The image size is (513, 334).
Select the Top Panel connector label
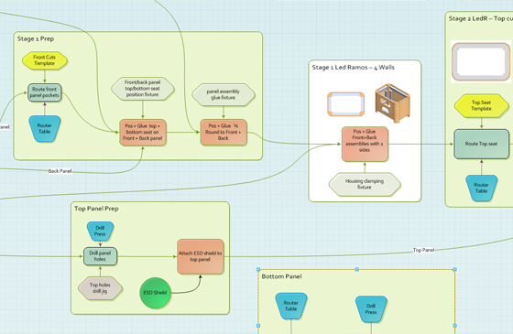[423, 250]
